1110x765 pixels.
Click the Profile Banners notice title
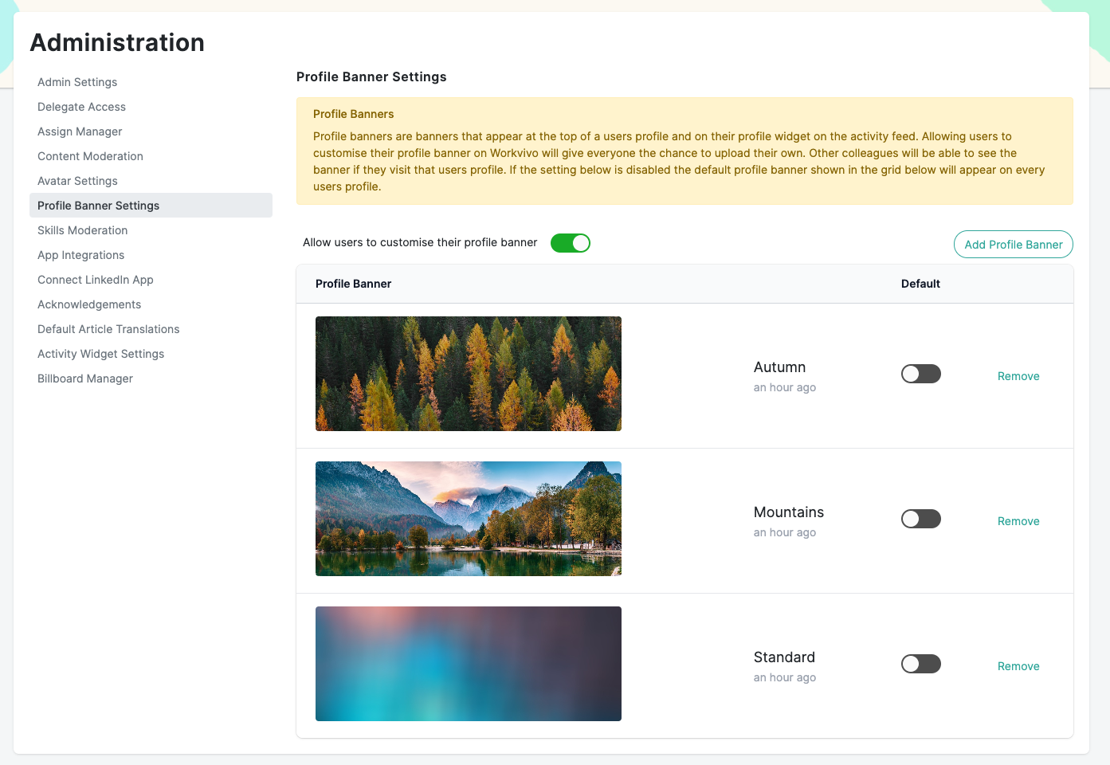pyautogui.click(x=353, y=114)
